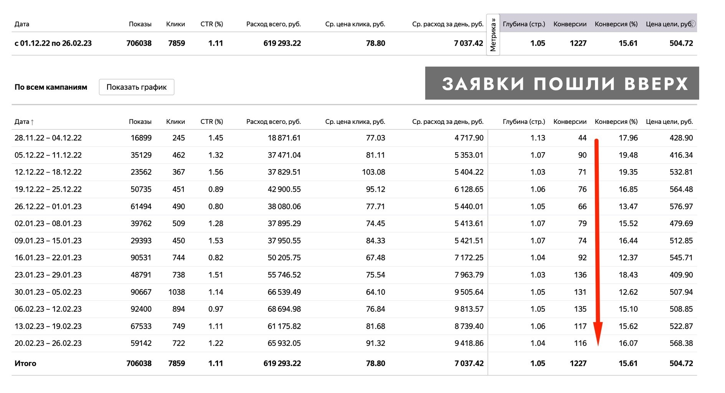Click Конверсия (%) header in lower table
725x393 pixels.
[x=616, y=122]
